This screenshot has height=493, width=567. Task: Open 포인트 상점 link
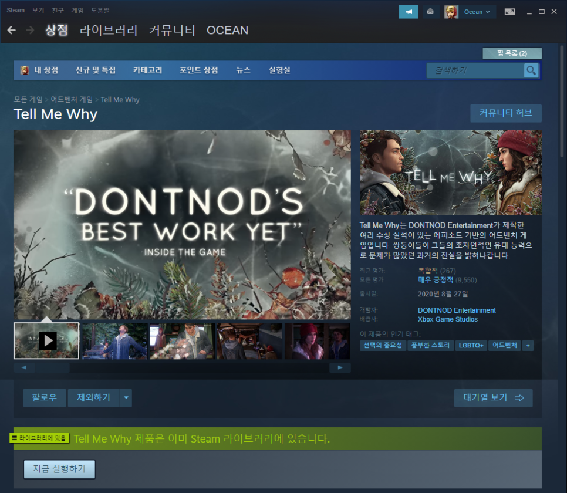199,70
